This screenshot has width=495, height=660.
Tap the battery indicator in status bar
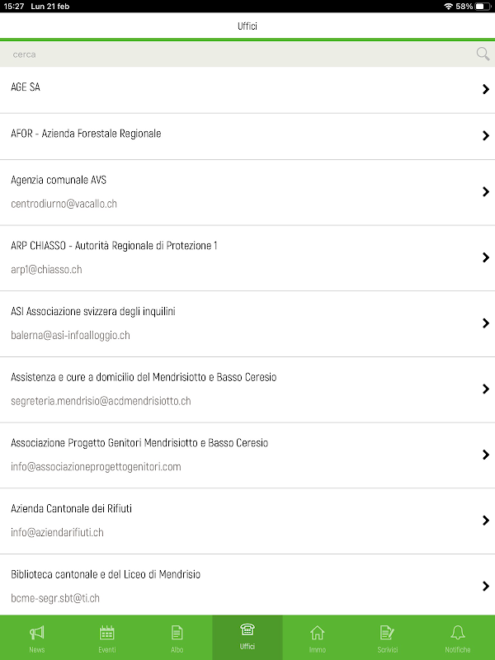pyautogui.click(x=483, y=6)
